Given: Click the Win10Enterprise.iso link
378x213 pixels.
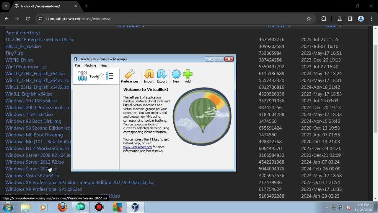Looking at the screenshot, I should click(26, 67).
